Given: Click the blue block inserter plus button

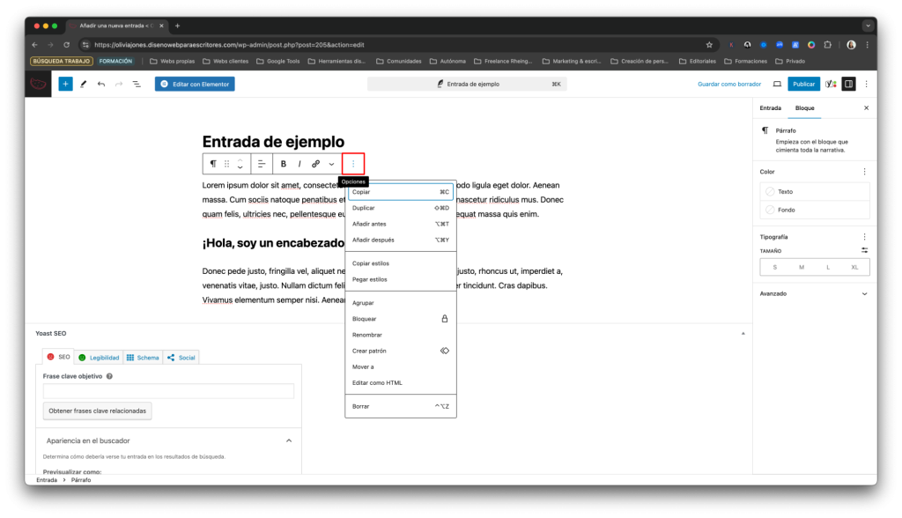Looking at the screenshot, I should tap(65, 84).
